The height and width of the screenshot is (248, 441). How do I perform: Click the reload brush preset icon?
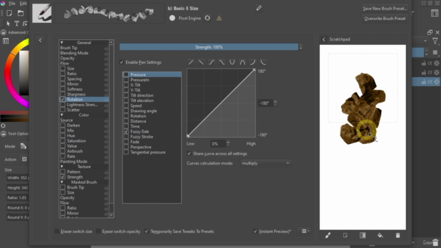click(207, 18)
